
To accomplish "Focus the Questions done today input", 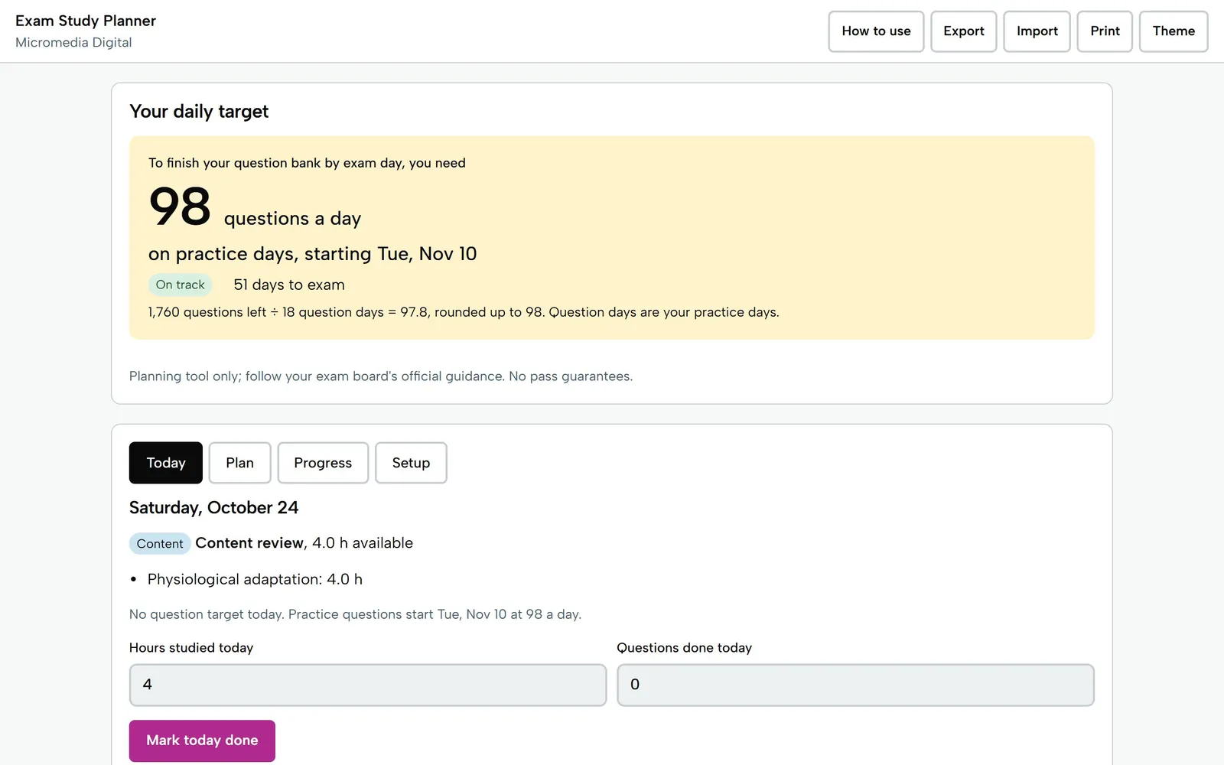I will click(855, 685).
